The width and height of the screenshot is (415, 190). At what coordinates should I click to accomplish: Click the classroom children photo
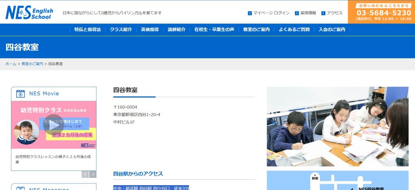pos(338,126)
